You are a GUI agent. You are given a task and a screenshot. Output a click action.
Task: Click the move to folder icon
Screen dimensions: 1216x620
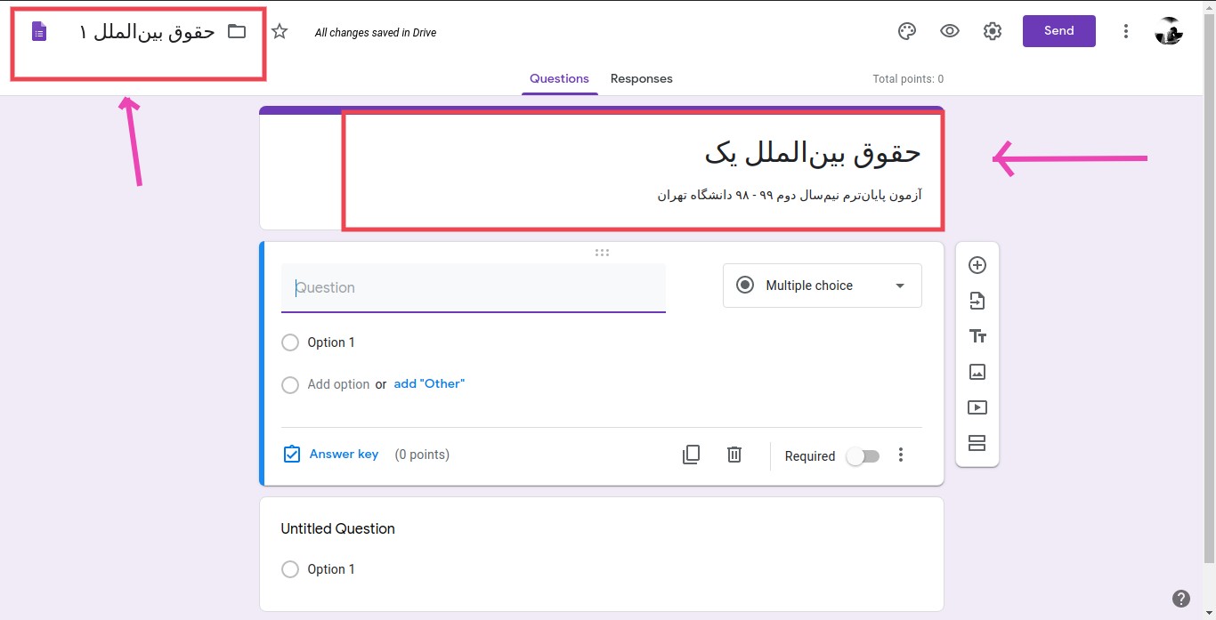click(237, 32)
